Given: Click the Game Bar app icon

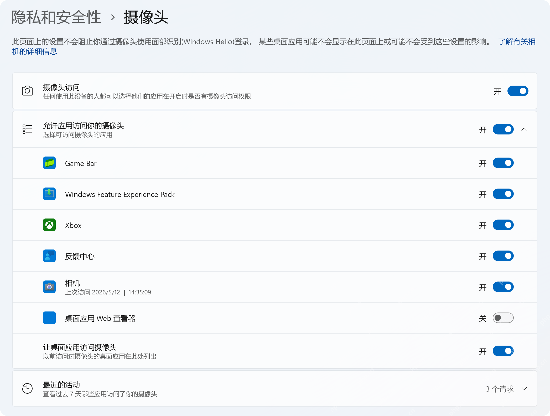Looking at the screenshot, I should (49, 163).
